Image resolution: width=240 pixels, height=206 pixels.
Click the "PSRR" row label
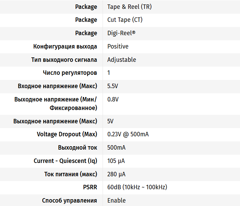click(90, 187)
